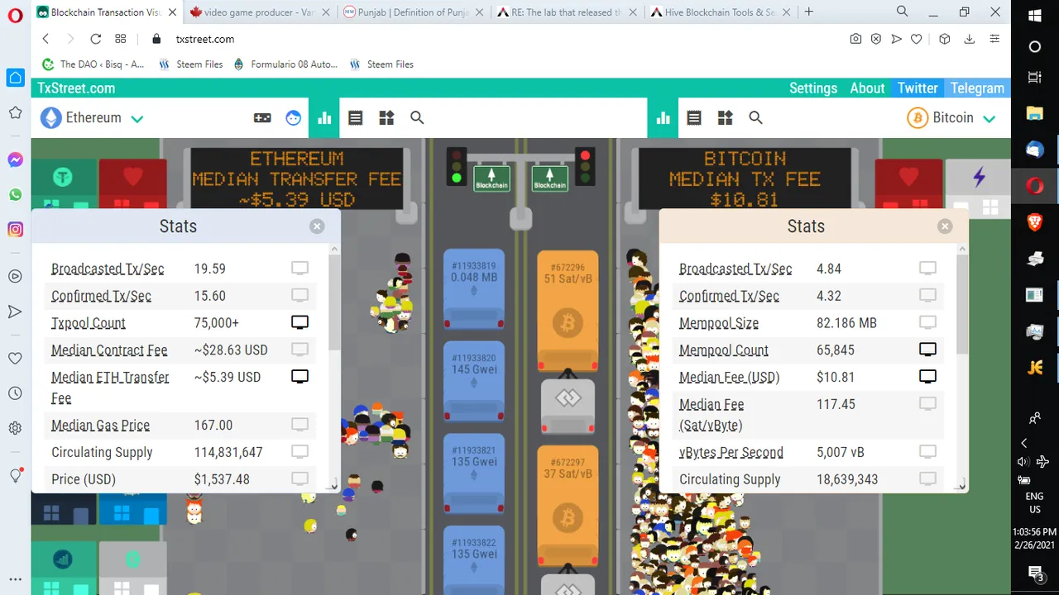Open the Opera crypto wallet cube icon
Viewport: 1059px width, 595px height.
tap(944, 39)
